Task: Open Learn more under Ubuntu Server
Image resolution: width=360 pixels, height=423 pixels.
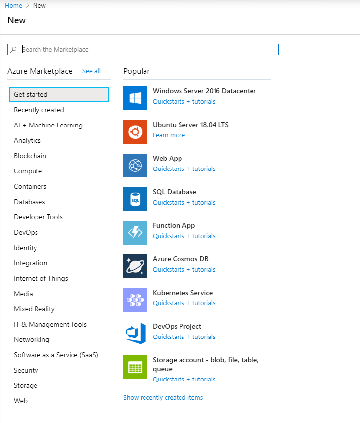Action: coord(169,135)
